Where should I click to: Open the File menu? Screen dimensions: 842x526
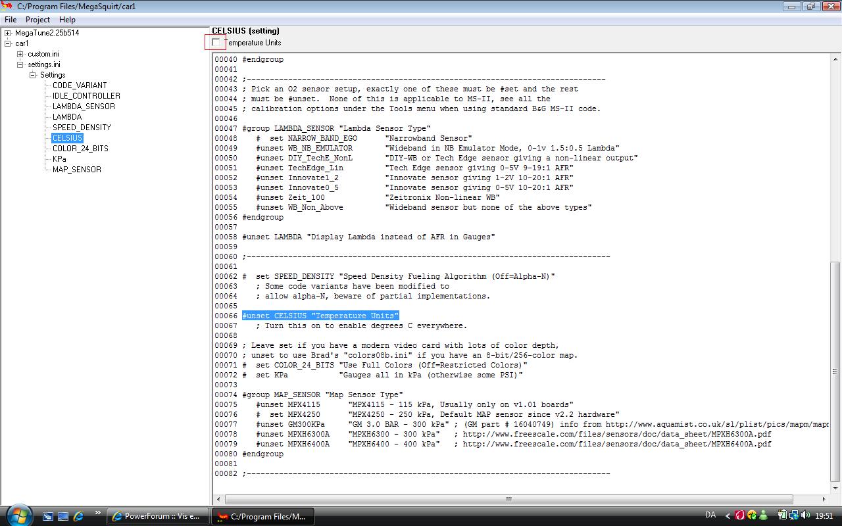point(11,20)
